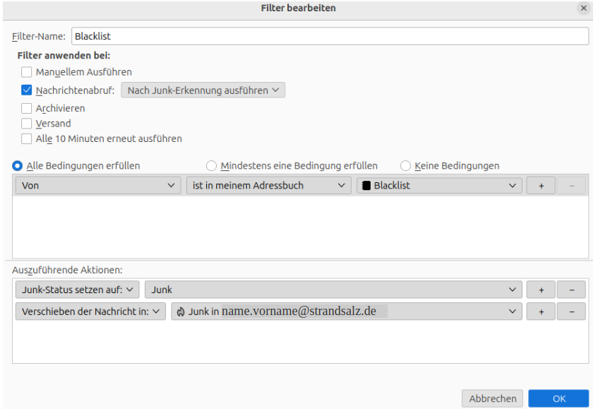Enable Alle 10 Minuten erneut ausführen
The image size is (598, 409).
click(x=27, y=138)
